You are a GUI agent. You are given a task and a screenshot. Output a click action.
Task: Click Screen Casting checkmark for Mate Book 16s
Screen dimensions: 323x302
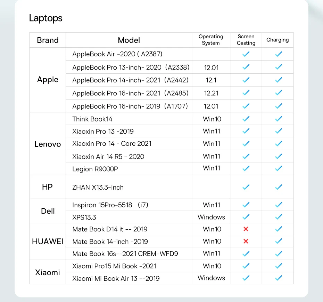point(246,254)
